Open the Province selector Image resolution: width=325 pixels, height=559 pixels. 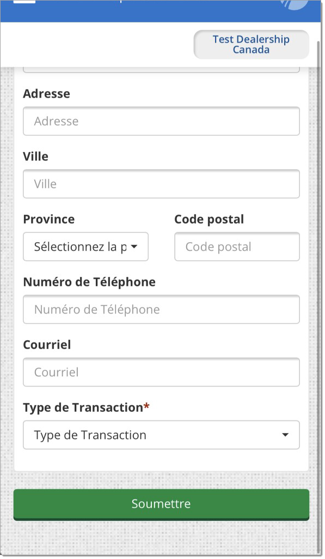pyautogui.click(x=86, y=247)
